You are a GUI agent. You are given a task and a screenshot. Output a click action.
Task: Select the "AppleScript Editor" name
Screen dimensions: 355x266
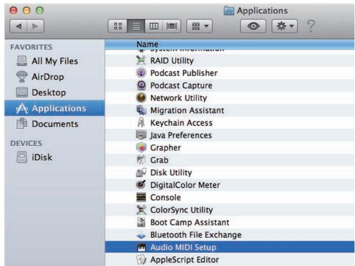(185, 260)
